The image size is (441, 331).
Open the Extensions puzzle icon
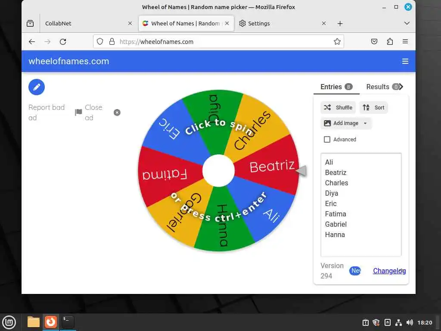coord(390,42)
